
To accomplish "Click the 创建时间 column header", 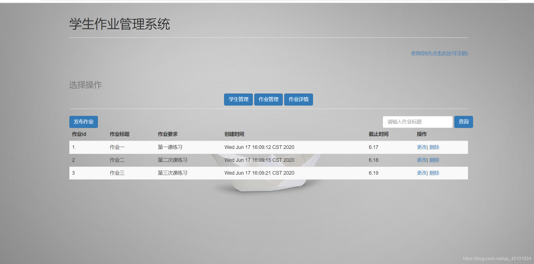I will point(234,134).
